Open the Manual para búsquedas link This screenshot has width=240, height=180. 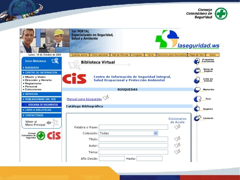point(84,99)
